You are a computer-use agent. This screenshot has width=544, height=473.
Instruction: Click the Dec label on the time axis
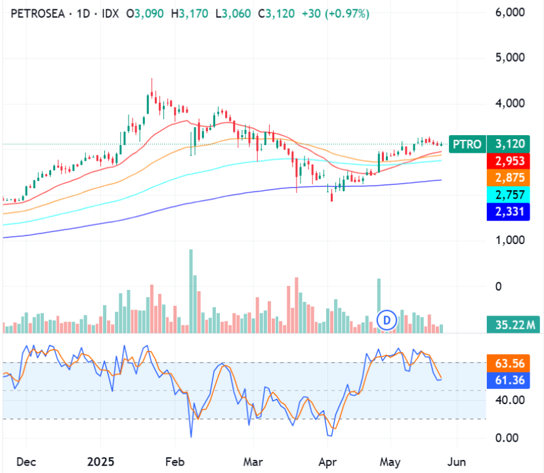pos(26,462)
